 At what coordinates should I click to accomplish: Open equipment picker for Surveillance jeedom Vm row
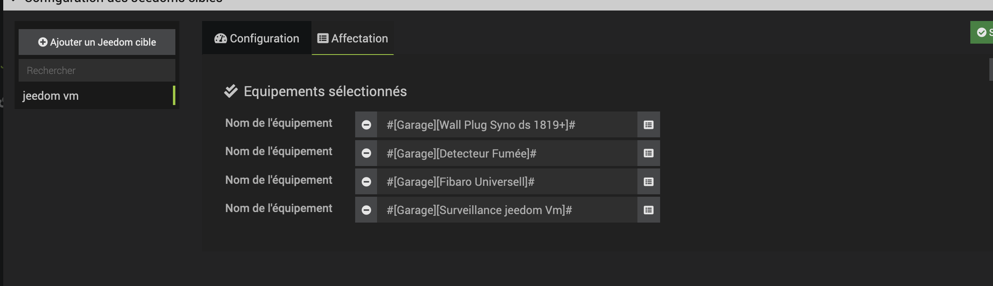point(648,210)
